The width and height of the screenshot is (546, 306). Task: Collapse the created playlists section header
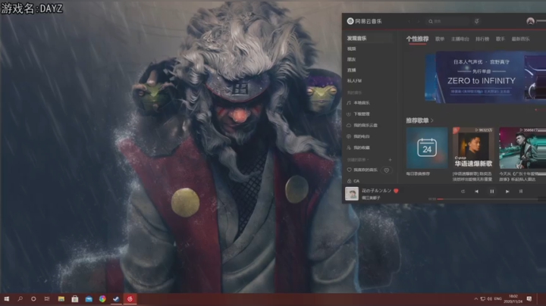click(x=358, y=160)
